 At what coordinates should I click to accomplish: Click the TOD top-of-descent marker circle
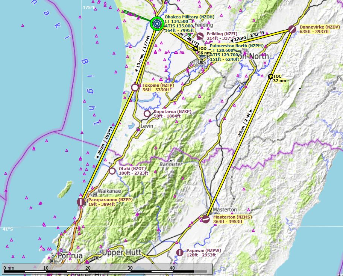coord(196,48)
